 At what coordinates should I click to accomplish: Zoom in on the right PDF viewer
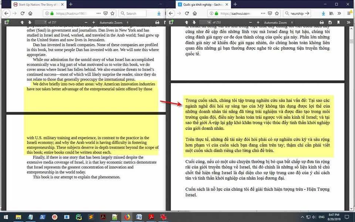click(x=258, y=23)
